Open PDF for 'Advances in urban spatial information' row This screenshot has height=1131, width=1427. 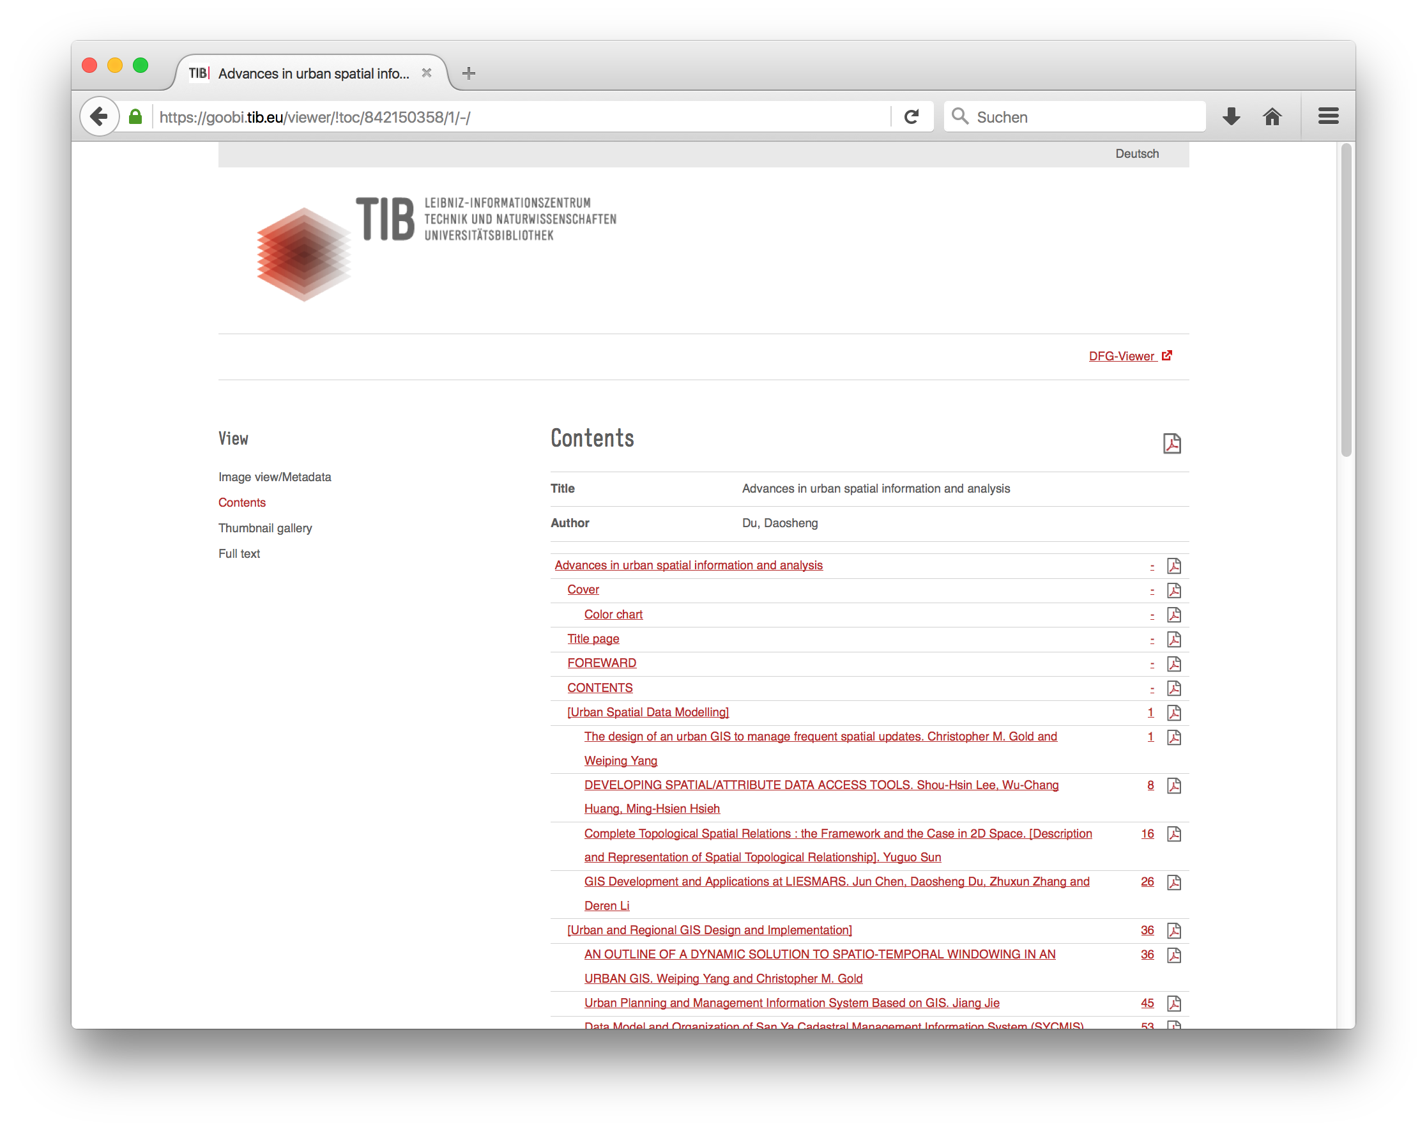pyautogui.click(x=1173, y=565)
